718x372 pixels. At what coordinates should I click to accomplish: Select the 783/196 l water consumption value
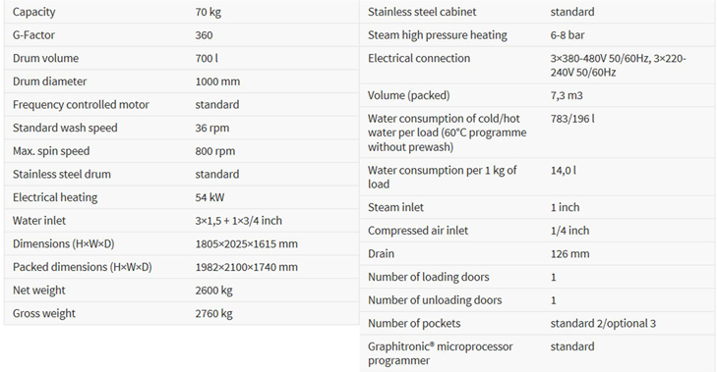tap(572, 119)
